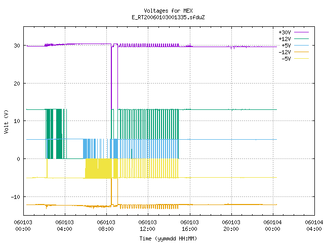Click the x-axis tick label 060103 08:00
324x243 pixels.
[x=106, y=226]
